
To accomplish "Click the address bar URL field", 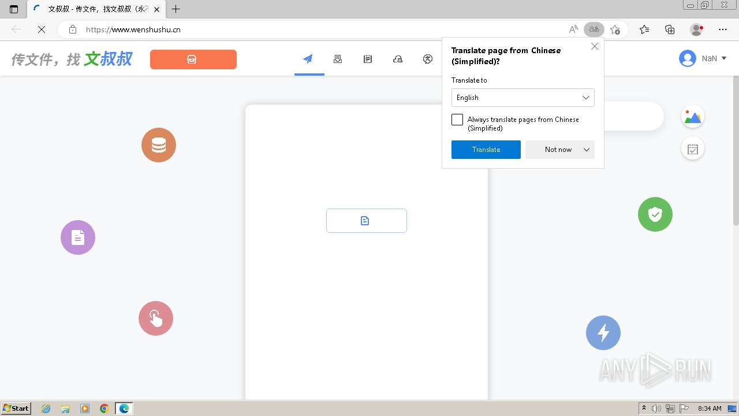I will click(323, 29).
